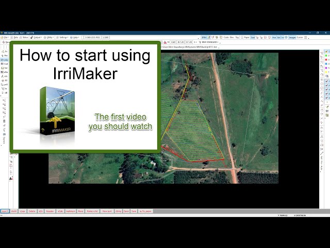Image resolution: width=330 pixels, height=248 pixels.
Task: Click the CAD text button
Action: pyautogui.click(x=173, y=42)
